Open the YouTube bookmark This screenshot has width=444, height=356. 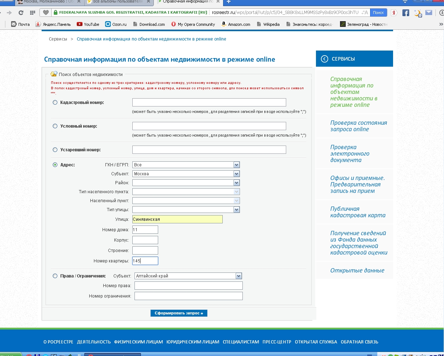[88, 24]
